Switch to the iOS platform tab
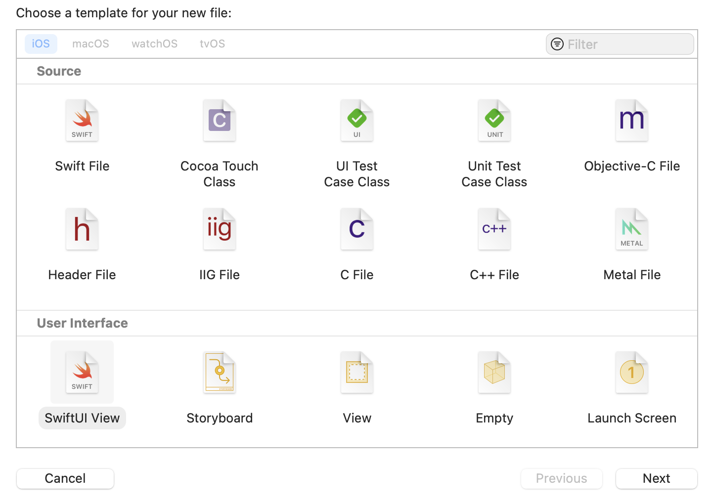 [41, 44]
